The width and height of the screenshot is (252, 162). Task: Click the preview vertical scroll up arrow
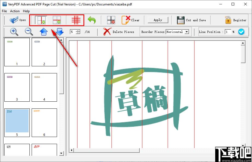[x=243, y=43]
